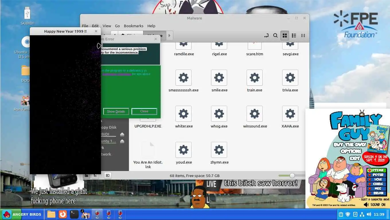
Task: Open the network tray icon
Action: point(362,214)
